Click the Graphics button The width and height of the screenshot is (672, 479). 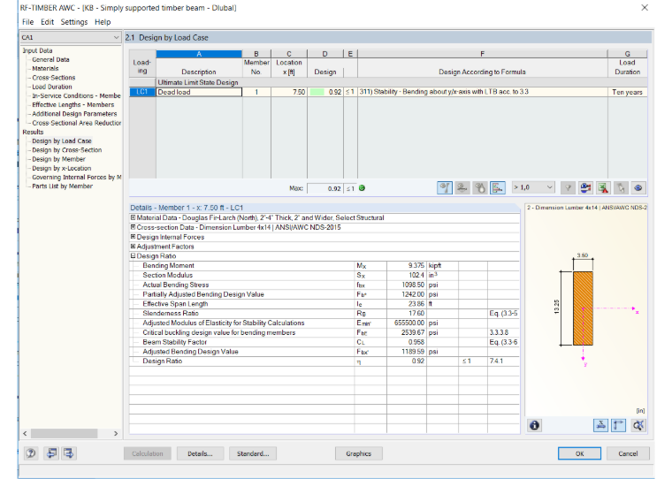pos(359,453)
